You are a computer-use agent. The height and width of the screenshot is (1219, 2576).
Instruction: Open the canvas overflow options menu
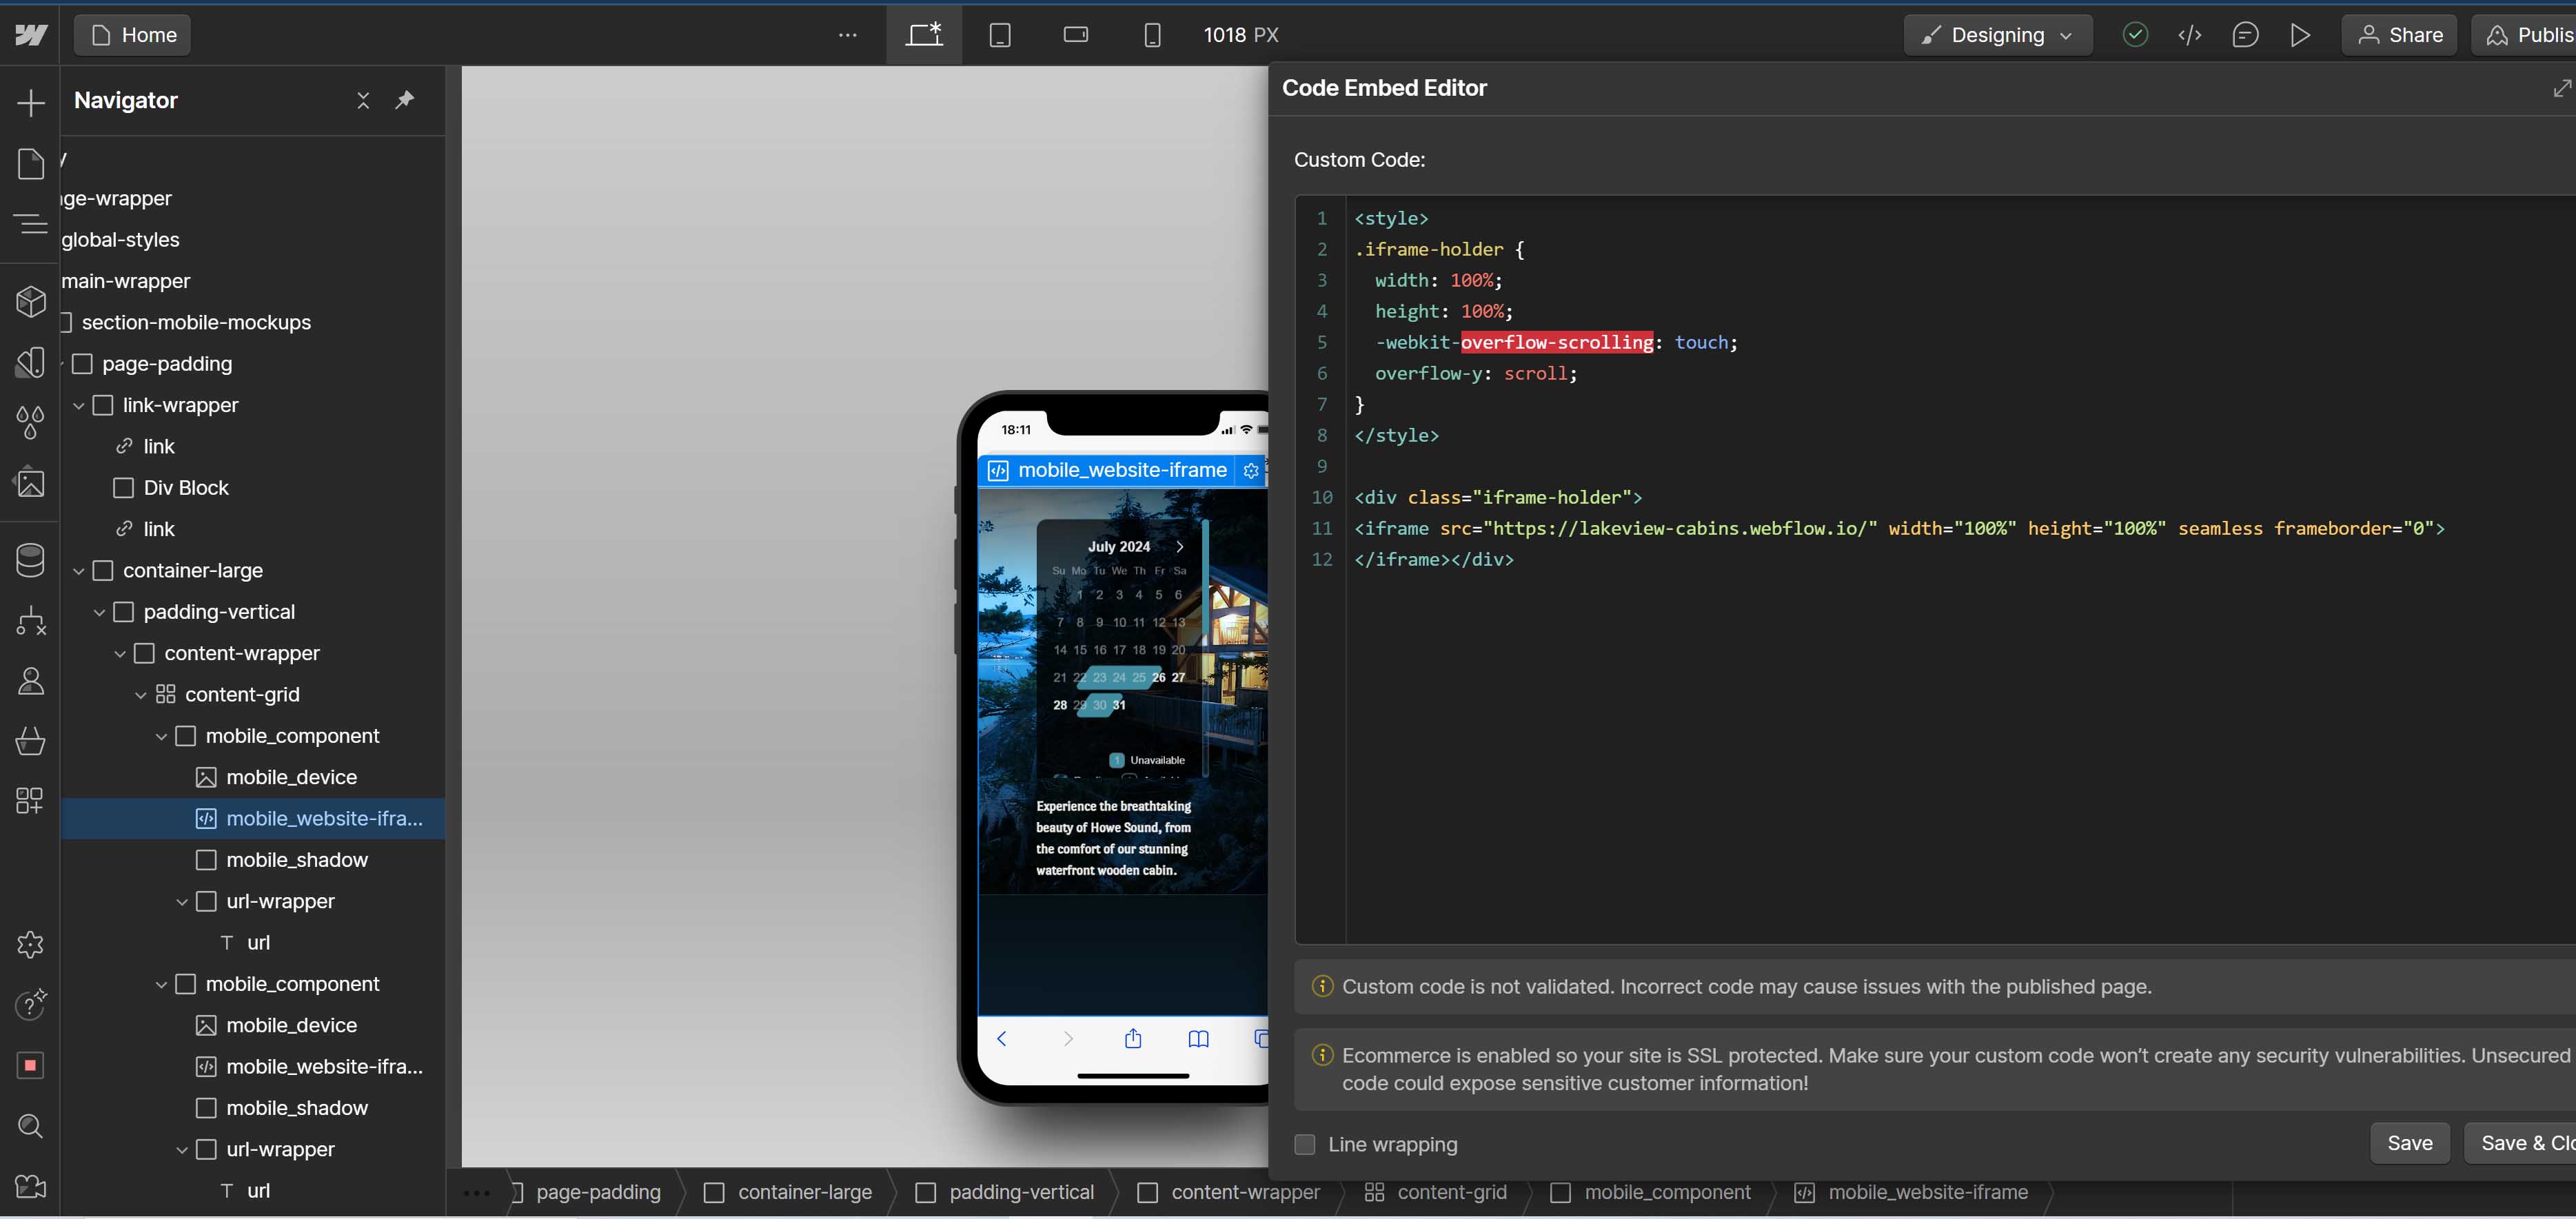point(847,34)
